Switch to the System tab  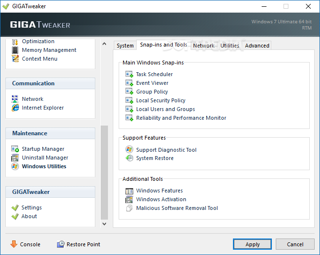click(x=125, y=46)
